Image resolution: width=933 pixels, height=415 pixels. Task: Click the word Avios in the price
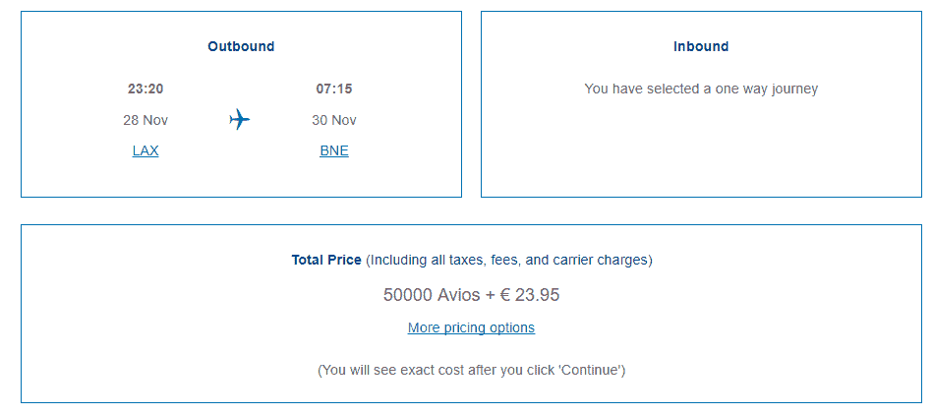click(x=458, y=294)
